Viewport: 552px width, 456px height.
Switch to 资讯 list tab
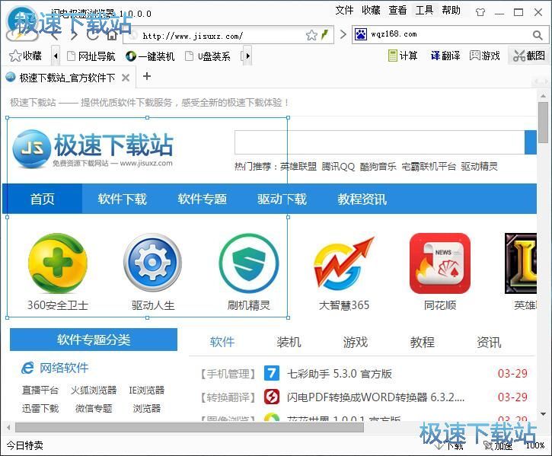[489, 342]
